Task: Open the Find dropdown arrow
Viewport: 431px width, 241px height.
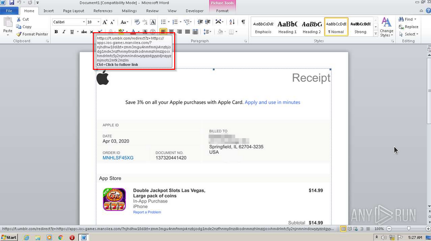Action: click(415, 19)
